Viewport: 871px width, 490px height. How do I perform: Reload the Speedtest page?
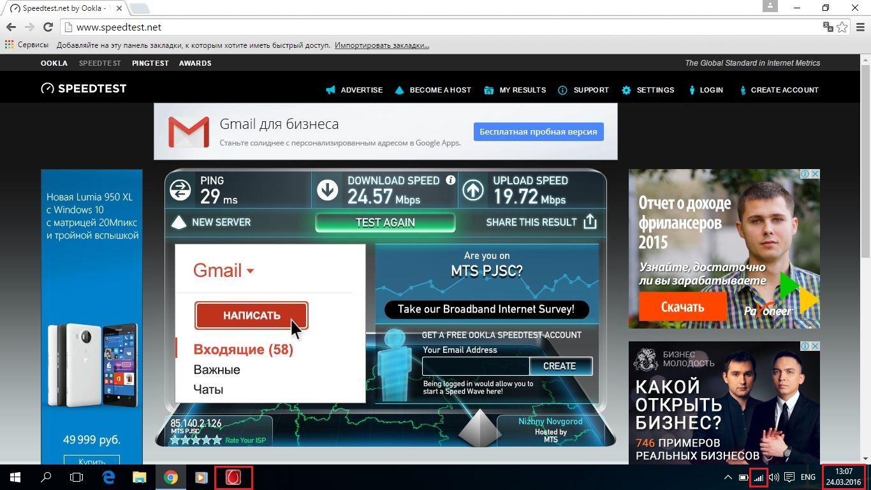pyautogui.click(x=48, y=27)
